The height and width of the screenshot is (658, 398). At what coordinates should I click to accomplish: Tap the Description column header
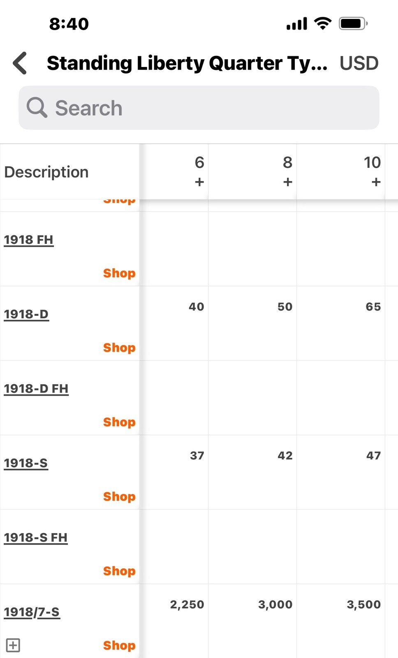(x=46, y=172)
